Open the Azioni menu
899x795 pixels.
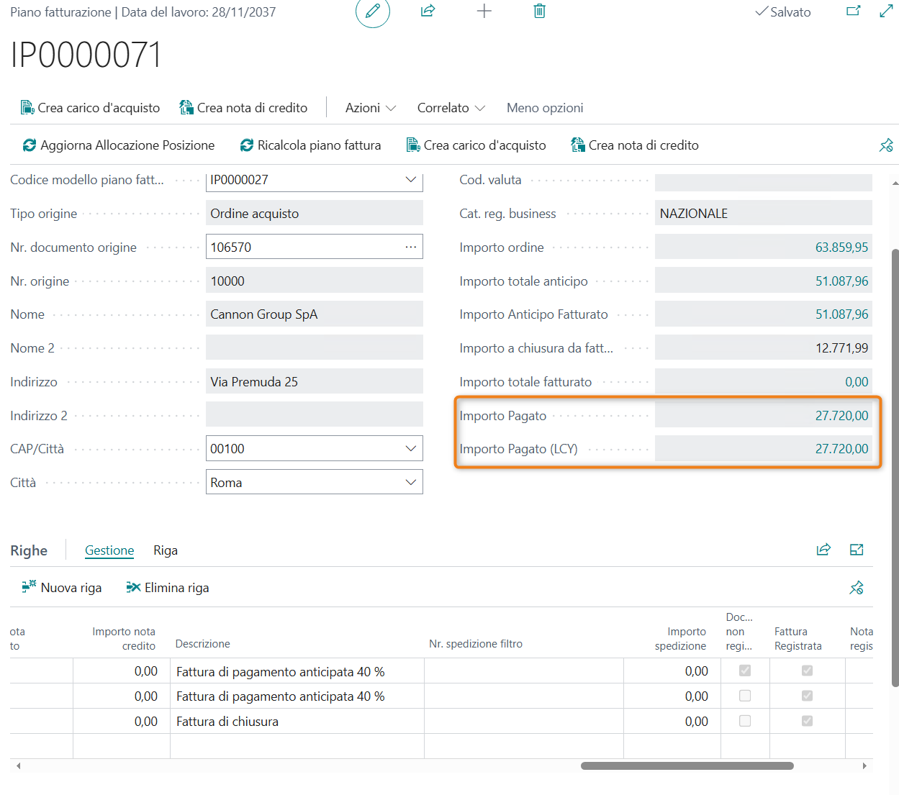pos(370,108)
